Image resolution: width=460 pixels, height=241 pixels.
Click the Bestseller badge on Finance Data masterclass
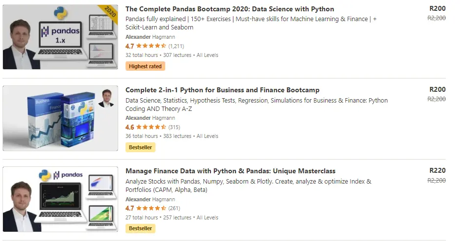(x=140, y=228)
